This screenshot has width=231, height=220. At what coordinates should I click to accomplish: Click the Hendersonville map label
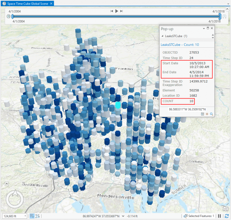(x=116, y=196)
